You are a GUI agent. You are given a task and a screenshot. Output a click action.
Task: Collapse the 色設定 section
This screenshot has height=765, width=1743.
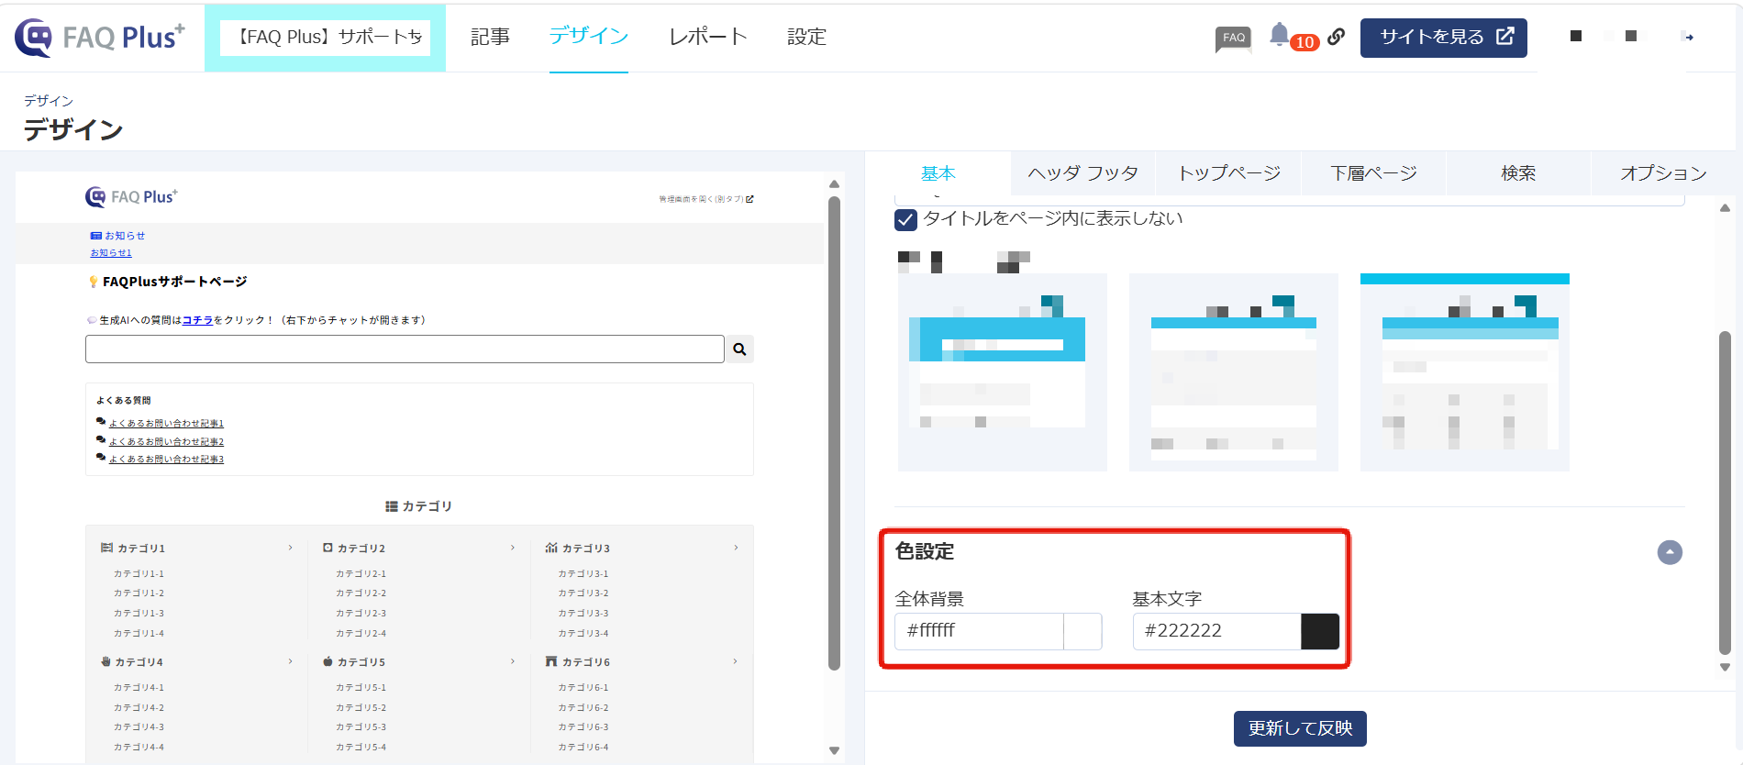click(x=1670, y=552)
